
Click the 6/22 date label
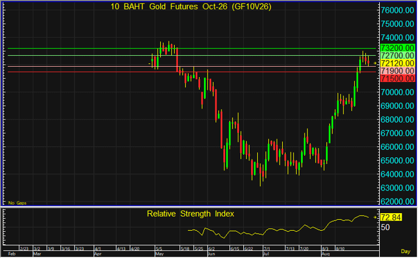[x=249, y=249]
